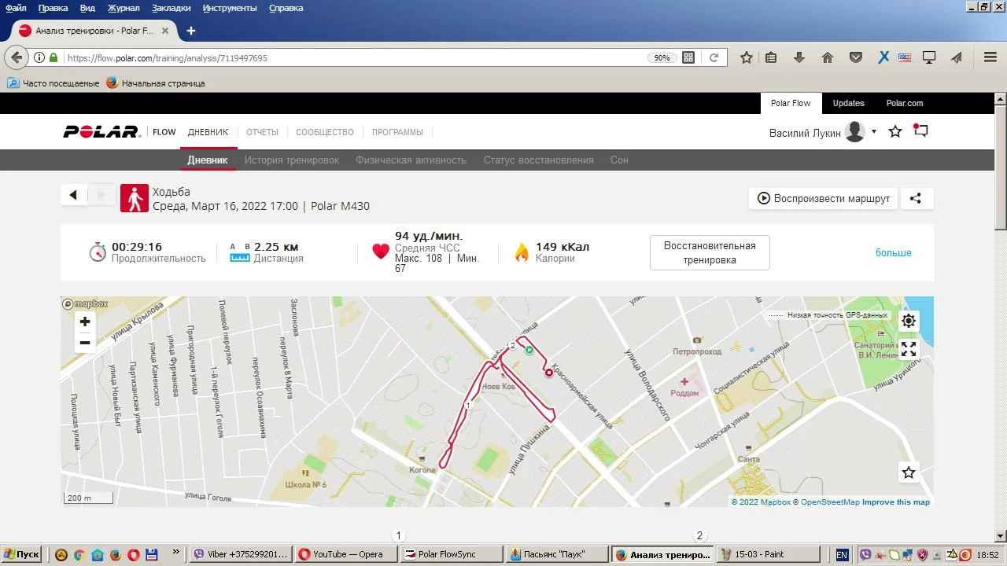Open favorites star in Polar header
This screenshot has height=566, width=1007.
[x=895, y=132]
